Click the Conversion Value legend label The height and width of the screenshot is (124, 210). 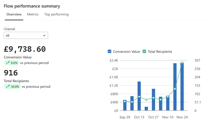point(126,51)
